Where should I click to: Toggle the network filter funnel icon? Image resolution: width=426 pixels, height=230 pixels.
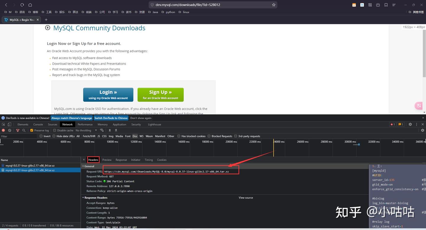point(18,130)
